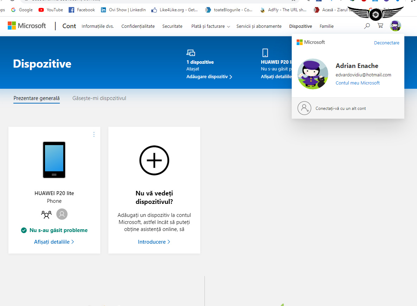
Task: Open Informațiile dvs. menu item
Action: (97, 26)
